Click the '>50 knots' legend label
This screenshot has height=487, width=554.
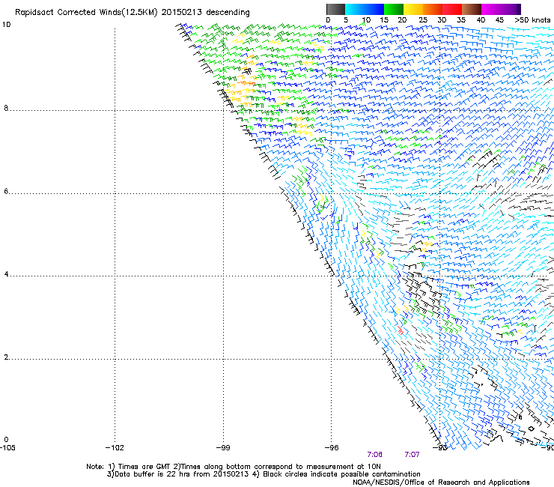coord(532,20)
